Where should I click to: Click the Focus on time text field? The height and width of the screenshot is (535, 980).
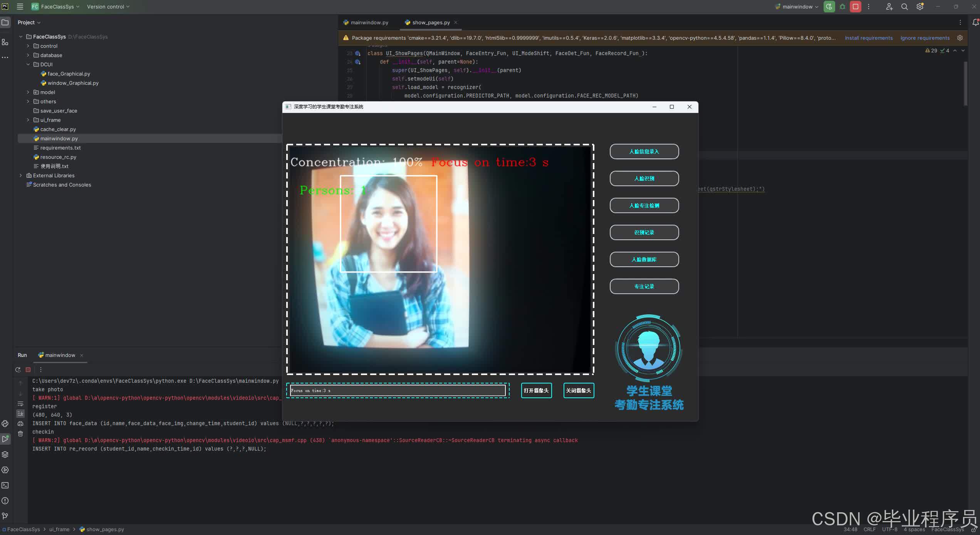[x=398, y=390]
